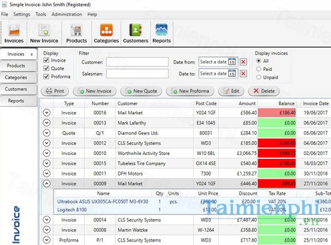331x245 pixels.
Task: Open the Categories toolbar icon
Action: click(106, 33)
